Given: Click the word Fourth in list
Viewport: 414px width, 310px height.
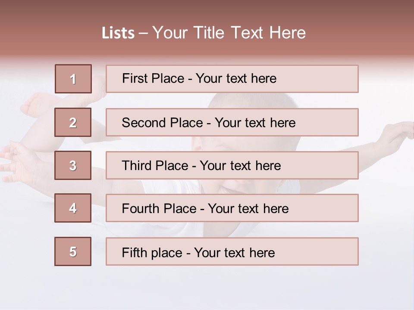Looking at the screenshot, I should click(x=140, y=208).
